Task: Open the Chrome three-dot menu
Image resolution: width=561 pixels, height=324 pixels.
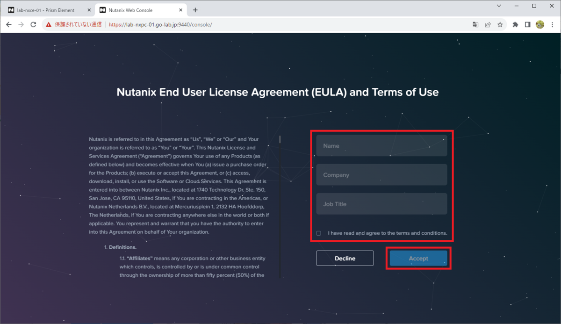Action: click(552, 24)
